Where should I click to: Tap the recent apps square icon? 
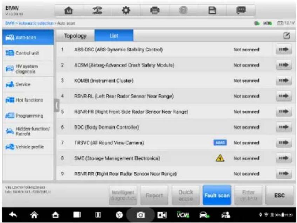coord(77,215)
